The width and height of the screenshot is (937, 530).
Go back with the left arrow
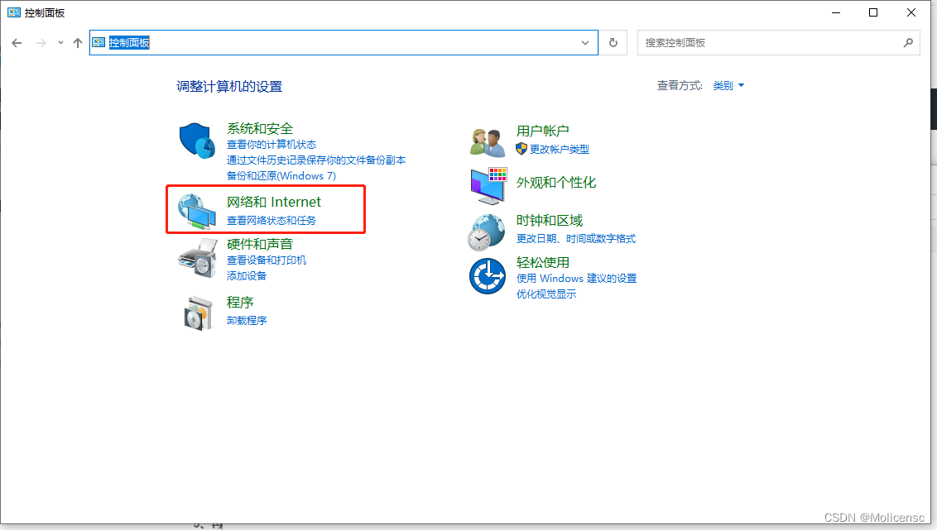point(17,43)
